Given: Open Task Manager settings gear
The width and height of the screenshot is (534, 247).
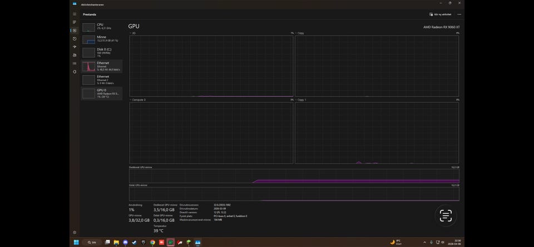Looking at the screenshot, I should tap(75, 232).
